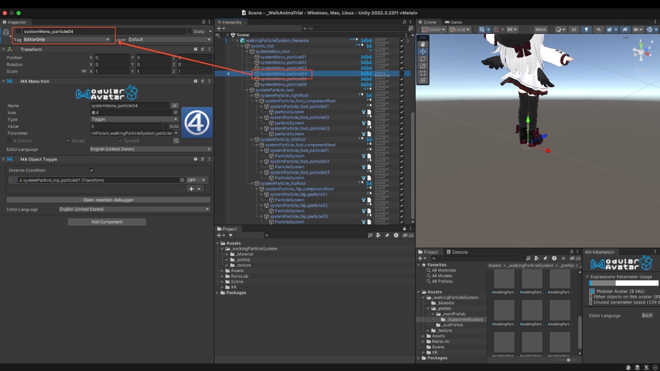
Task: Open the Tag dropdown showing EditorOnly
Action: [66, 40]
